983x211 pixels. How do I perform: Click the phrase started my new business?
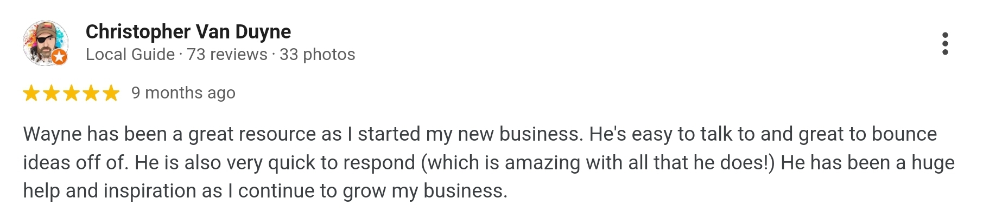tap(470, 134)
